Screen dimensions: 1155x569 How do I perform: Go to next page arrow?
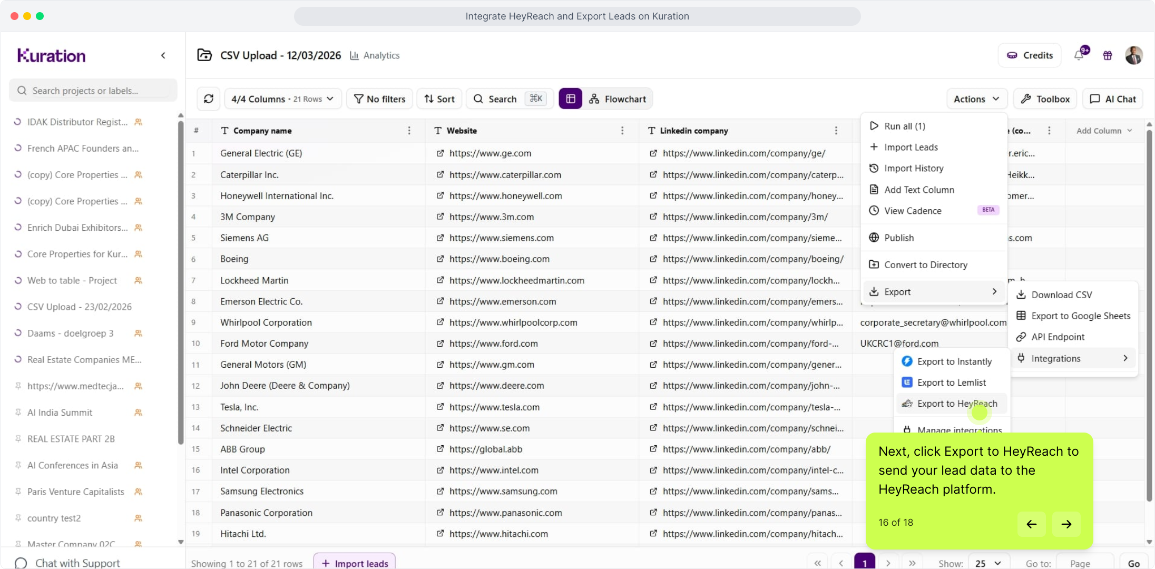point(888,563)
